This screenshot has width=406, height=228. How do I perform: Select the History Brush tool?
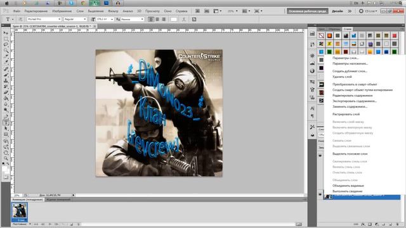coord(6,87)
